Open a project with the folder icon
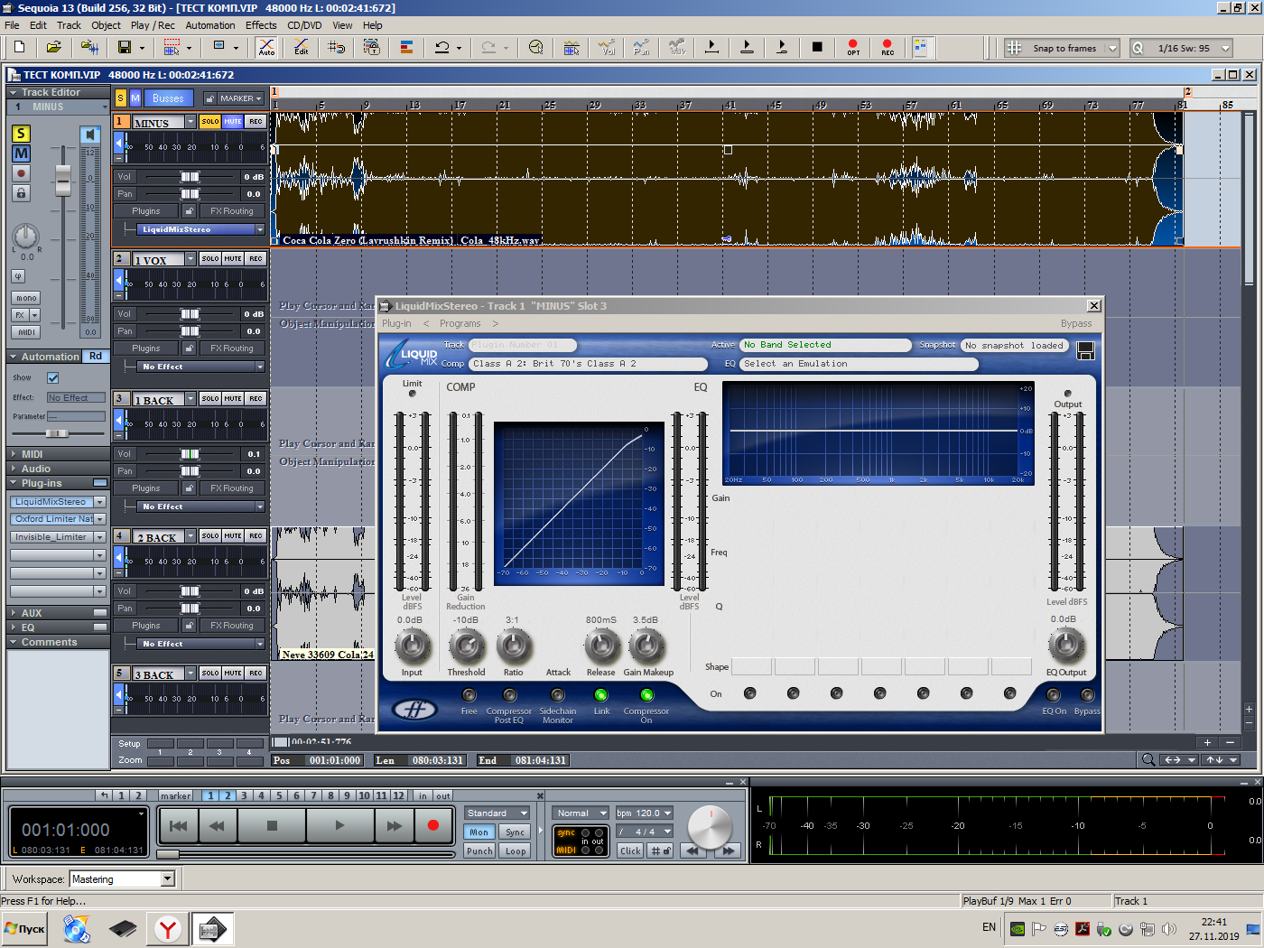This screenshot has width=1264, height=948. coord(54,47)
